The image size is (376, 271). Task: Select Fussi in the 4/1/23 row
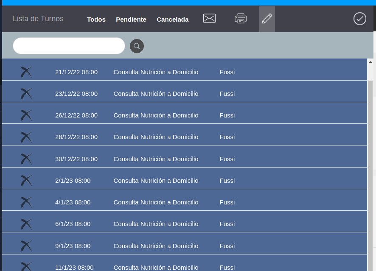point(227,202)
